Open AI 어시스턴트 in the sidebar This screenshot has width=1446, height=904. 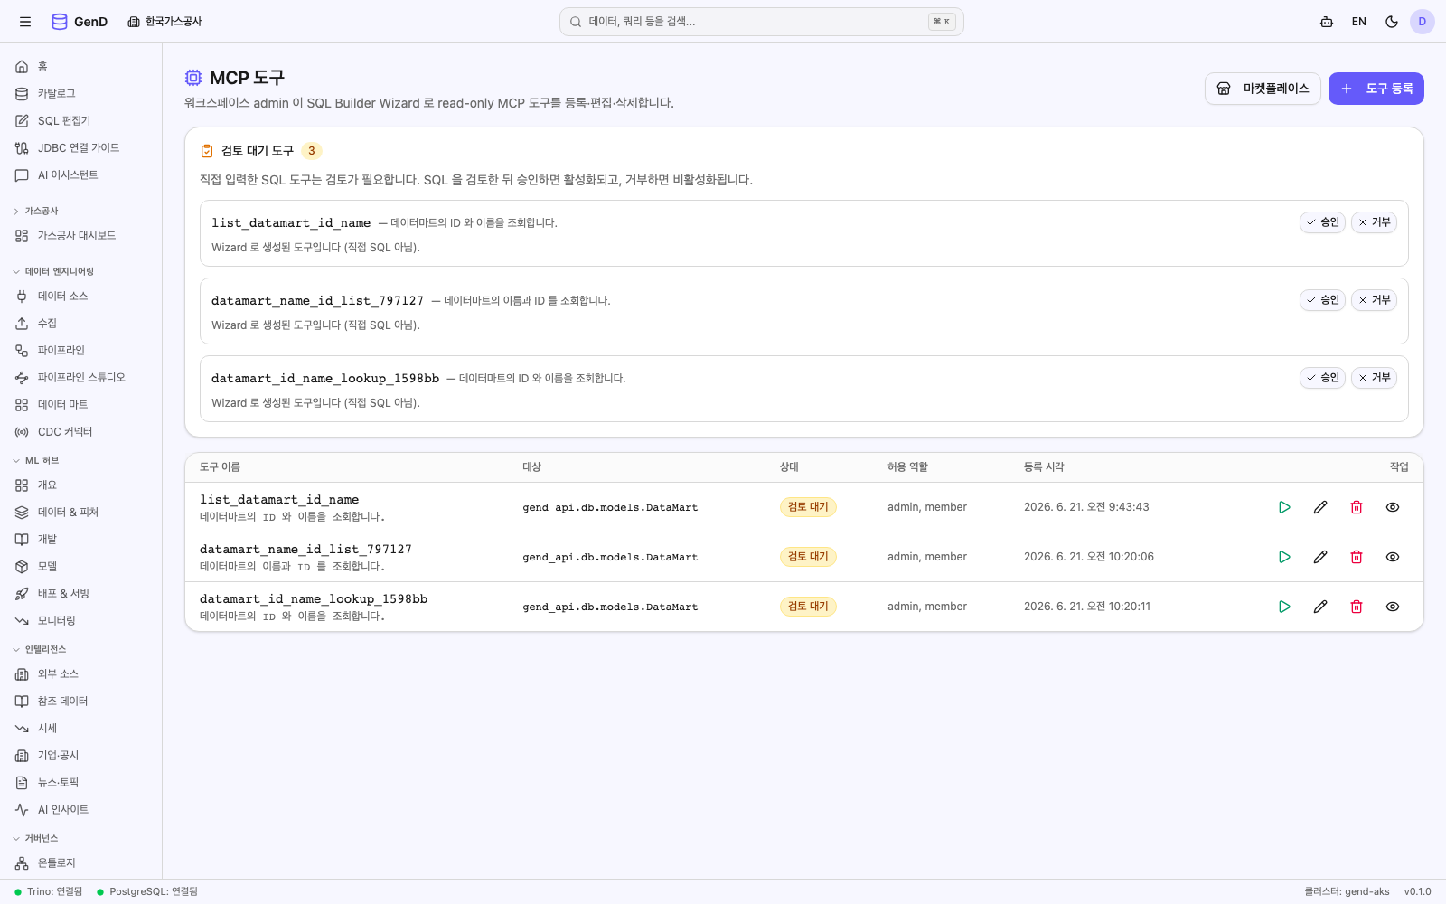pyautogui.click(x=80, y=175)
